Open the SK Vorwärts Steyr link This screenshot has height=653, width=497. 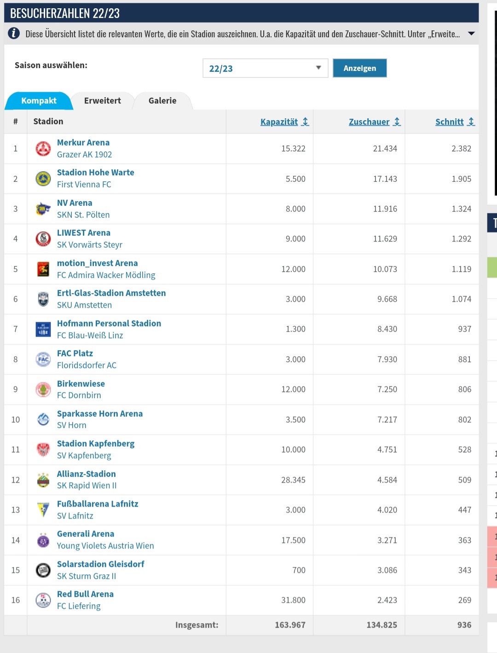click(90, 245)
